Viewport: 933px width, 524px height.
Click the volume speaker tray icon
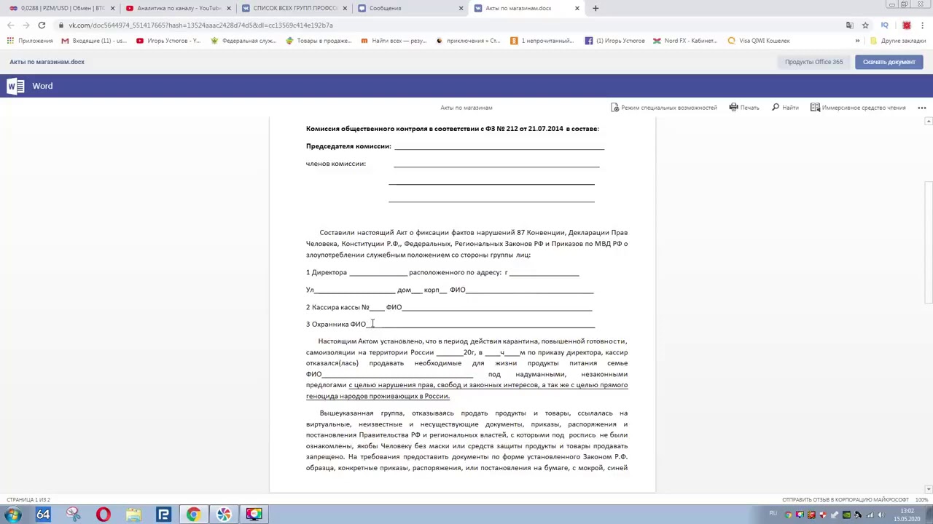(881, 515)
